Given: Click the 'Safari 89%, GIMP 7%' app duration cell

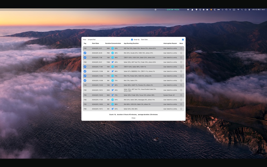Looking at the screenshot, I should coord(138,85).
